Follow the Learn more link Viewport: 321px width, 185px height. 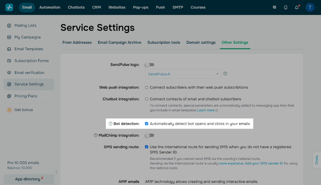tap(206, 110)
